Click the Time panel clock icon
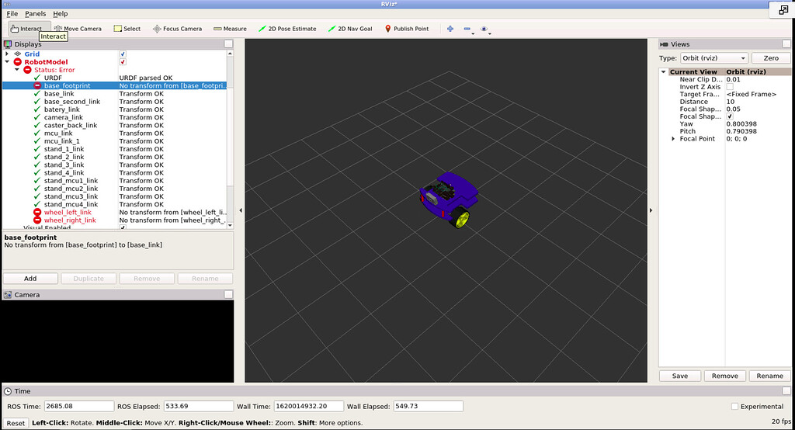The height and width of the screenshot is (430, 795). pos(8,391)
